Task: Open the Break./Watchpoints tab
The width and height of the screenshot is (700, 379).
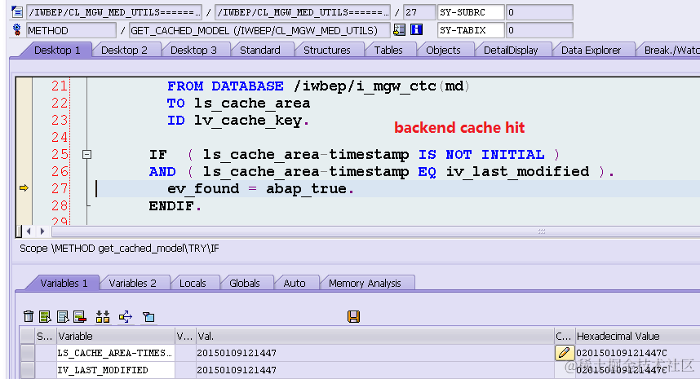Action: click(670, 50)
